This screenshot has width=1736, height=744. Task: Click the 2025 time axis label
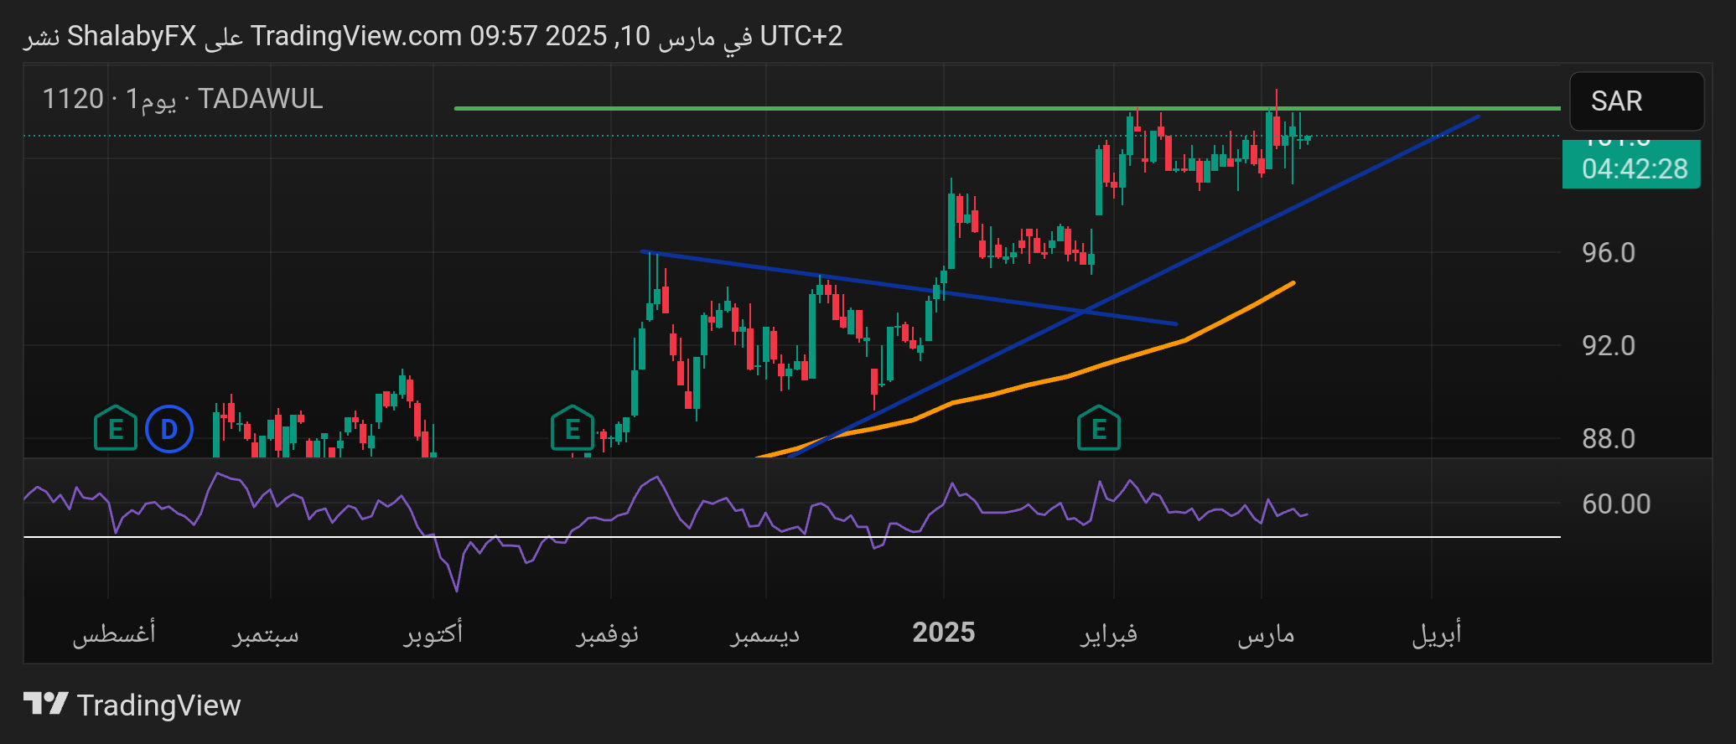[944, 632]
